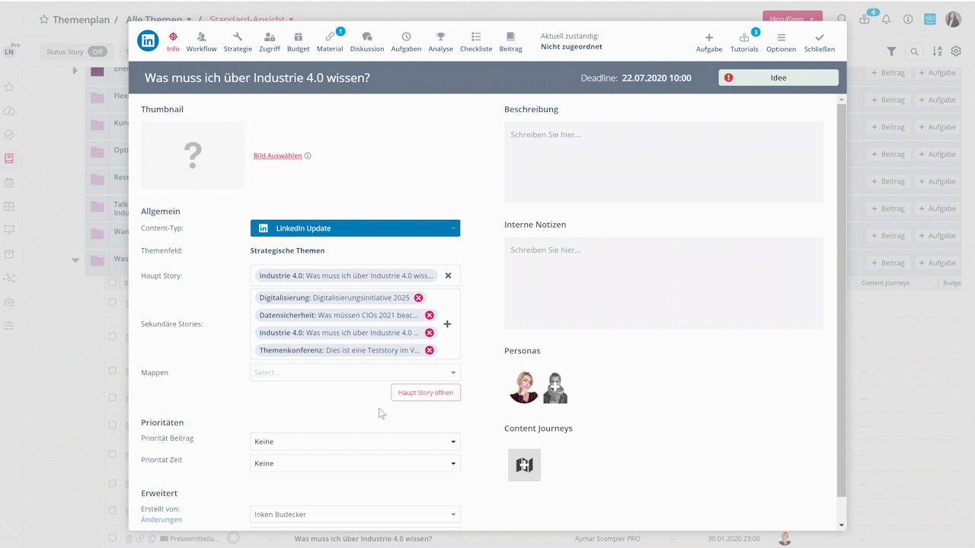Open the Optionen menu
Screen dimensions: 975x548
click(x=781, y=42)
